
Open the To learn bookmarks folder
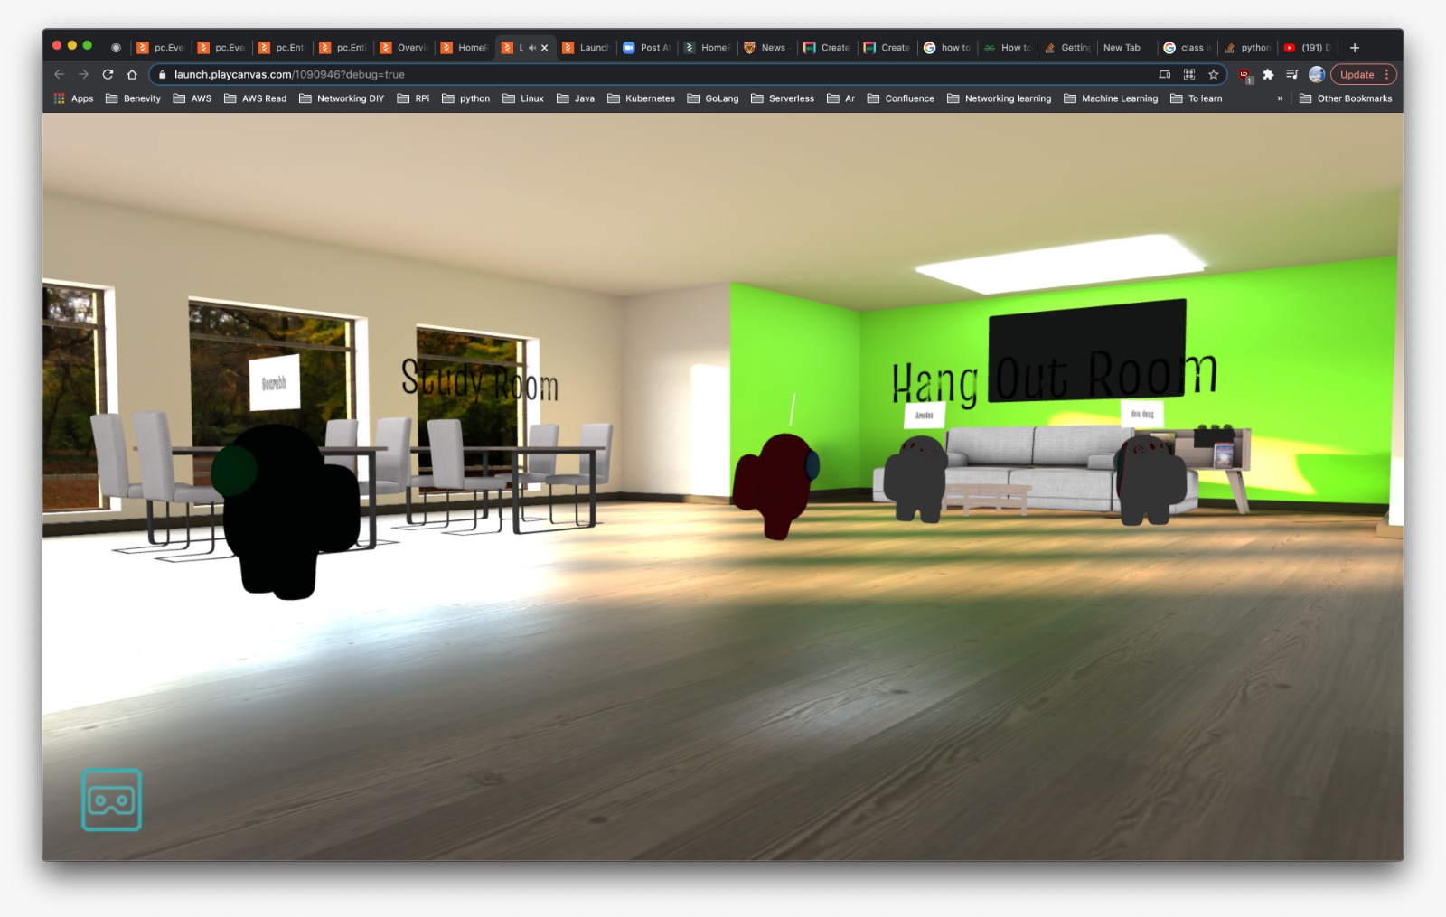point(1196,98)
